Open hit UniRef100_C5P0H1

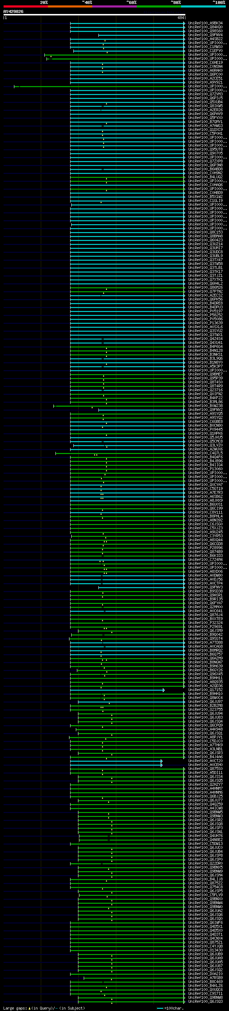205,133
